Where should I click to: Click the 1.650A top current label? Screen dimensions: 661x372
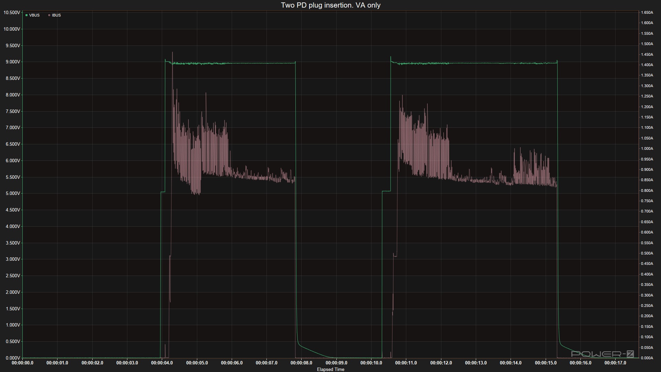pos(647,12)
